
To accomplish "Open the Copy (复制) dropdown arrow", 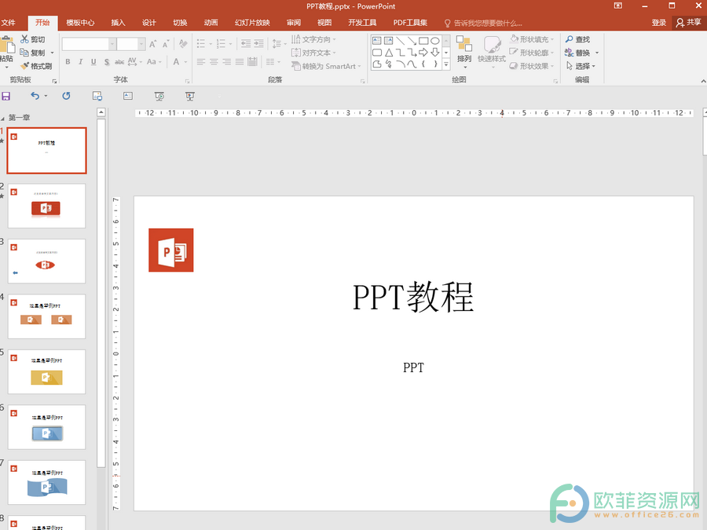I will click(x=53, y=53).
